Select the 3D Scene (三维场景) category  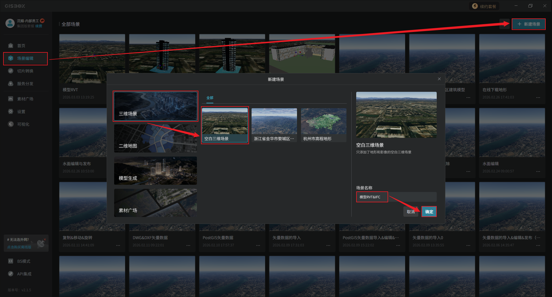(156, 106)
